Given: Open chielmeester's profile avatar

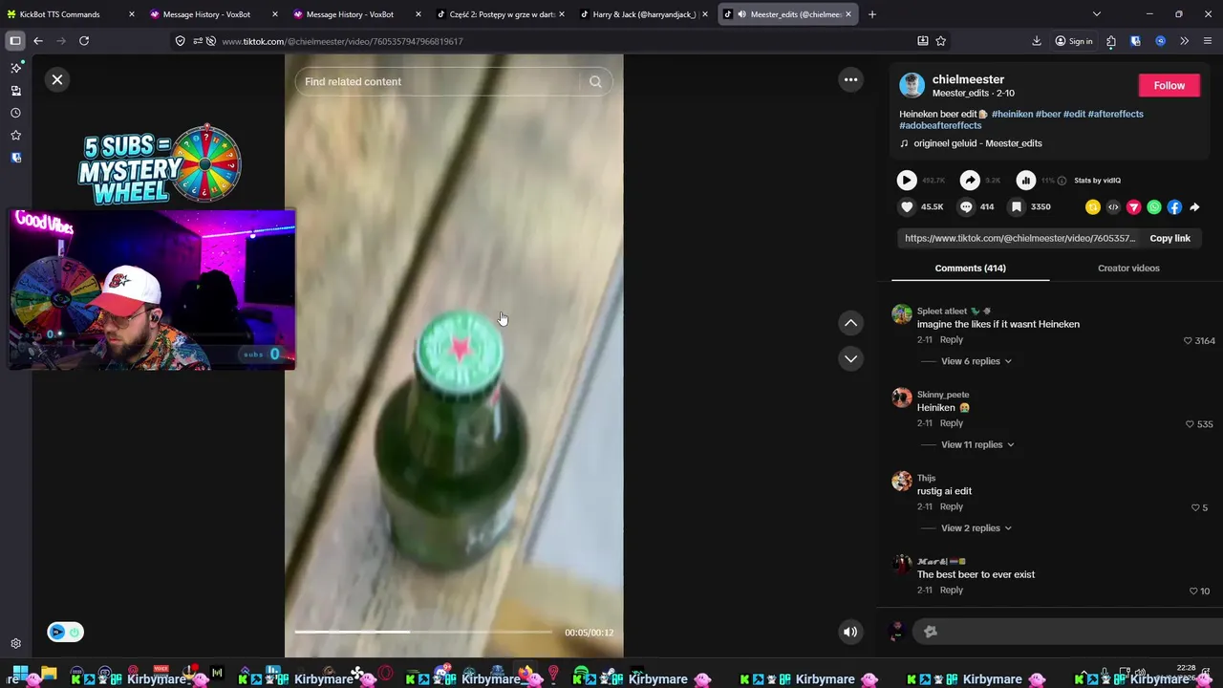Looking at the screenshot, I should (912, 85).
